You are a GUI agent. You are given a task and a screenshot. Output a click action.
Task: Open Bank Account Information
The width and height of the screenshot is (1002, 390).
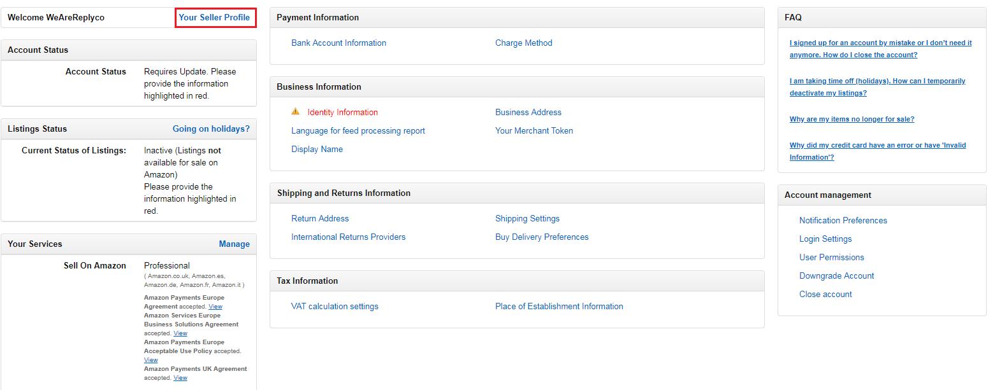click(338, 43)
